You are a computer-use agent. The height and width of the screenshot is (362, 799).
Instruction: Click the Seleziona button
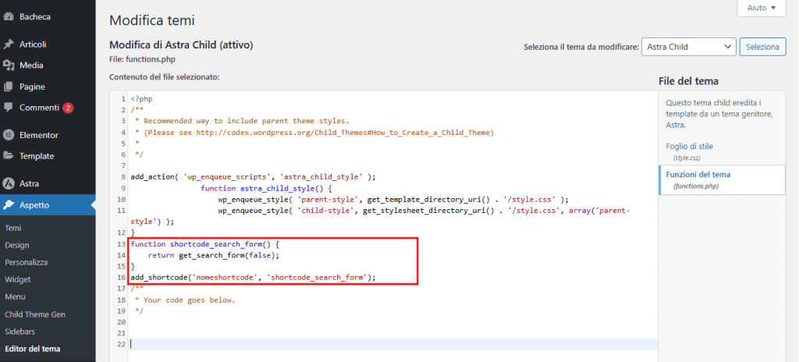click(x=762, y=47)
